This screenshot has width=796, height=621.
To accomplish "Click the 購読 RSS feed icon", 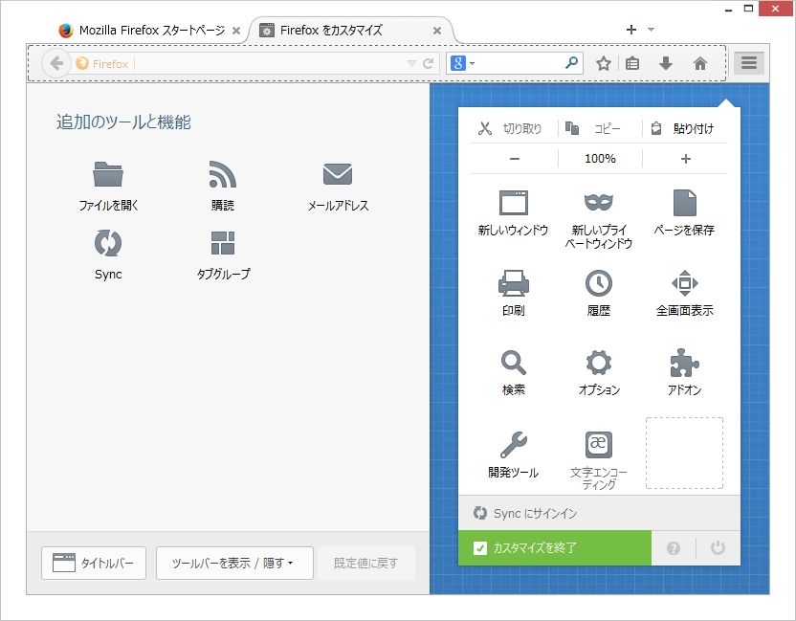I will coord(222,174).
